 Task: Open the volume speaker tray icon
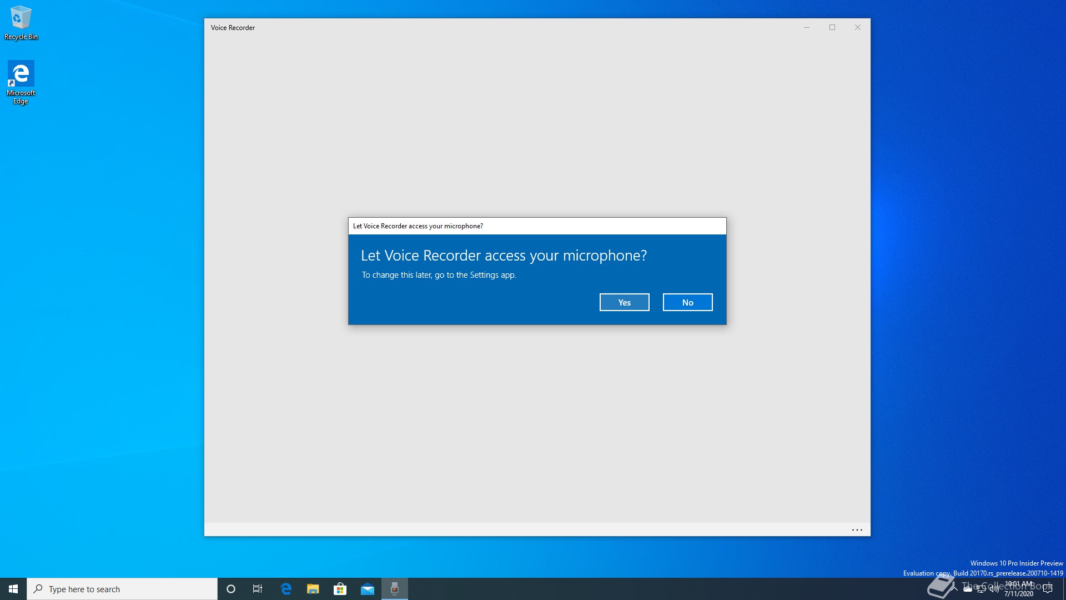pyautogui.click(x=994, y=589)
